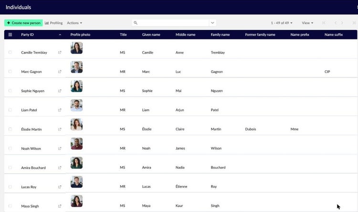Click Liam Patel profile photo
The width and height of the screenshot is (358, 212).
coord(76,106)
